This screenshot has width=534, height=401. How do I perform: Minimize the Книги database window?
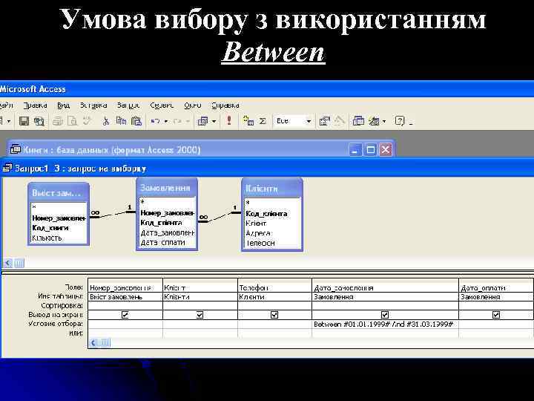pos(355,150)
